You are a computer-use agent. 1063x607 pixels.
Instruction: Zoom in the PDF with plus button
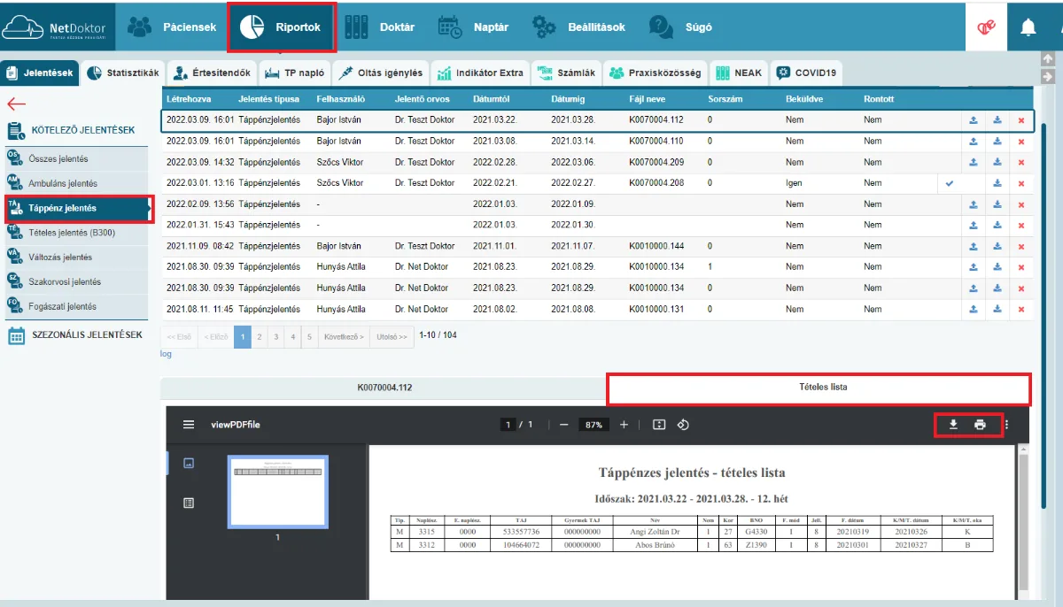coord(624,425)
